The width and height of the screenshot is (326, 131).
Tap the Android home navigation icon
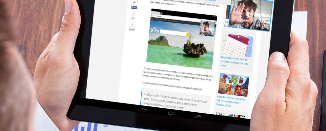(171, 113)
